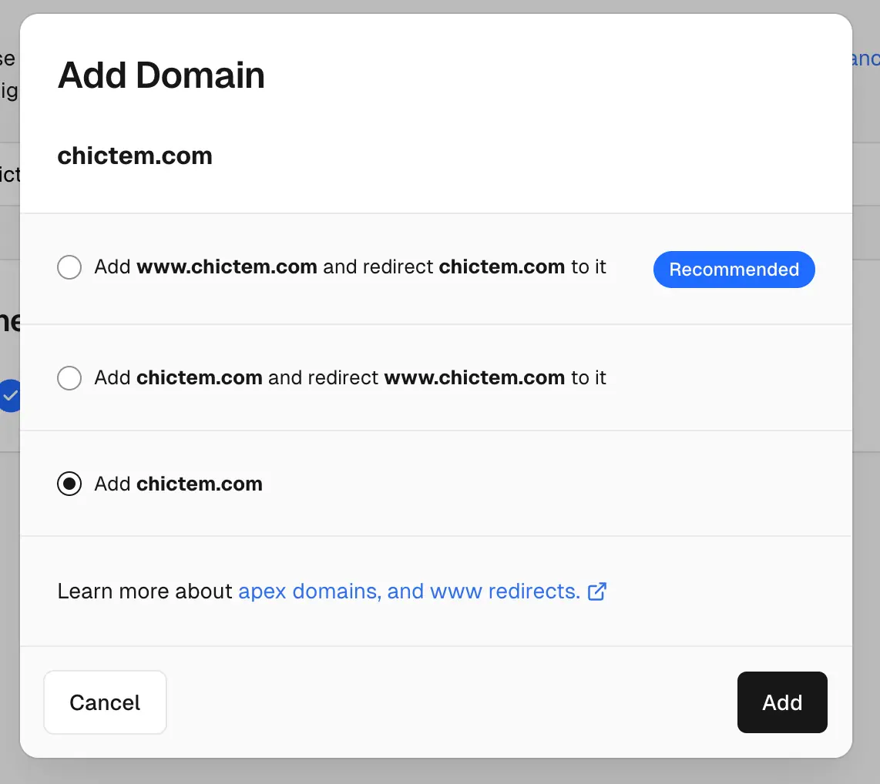The height and width of the screenshot is (784, 880).
Task: Click the partially hidden blue link at top right
Action: click(866, 59)
